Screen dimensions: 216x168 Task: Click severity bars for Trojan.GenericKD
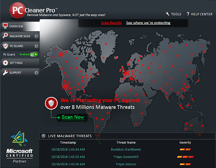pyautogui.click(x=185, y=157)
